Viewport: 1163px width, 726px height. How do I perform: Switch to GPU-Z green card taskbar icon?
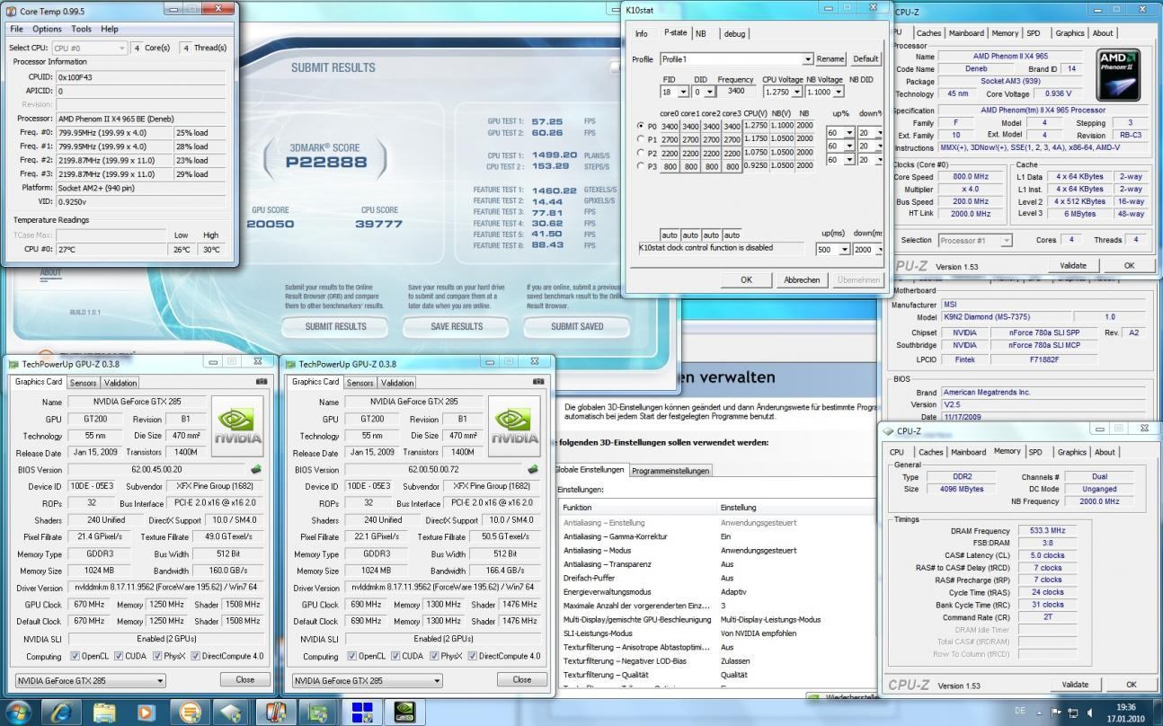(x=319, y=713)
